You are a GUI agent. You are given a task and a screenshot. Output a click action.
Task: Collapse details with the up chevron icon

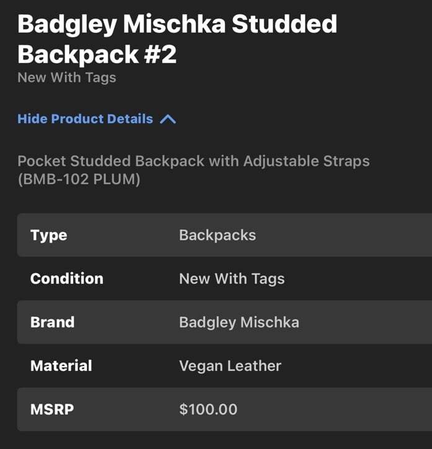[168, 119]
